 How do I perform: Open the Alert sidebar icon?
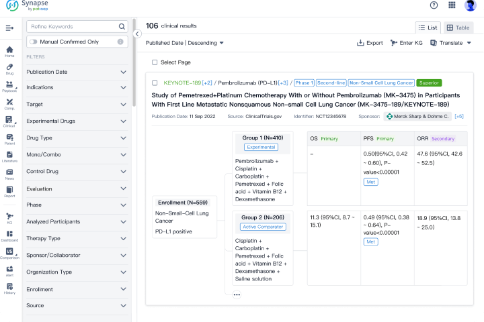click(9, 270)
